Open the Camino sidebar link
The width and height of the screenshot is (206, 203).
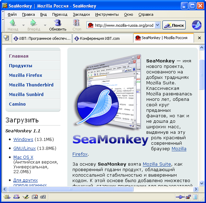(x=17, y=104)
